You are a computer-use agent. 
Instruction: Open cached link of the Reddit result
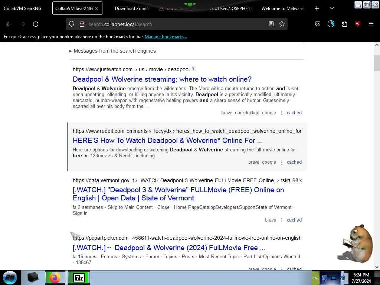[294, 162]
